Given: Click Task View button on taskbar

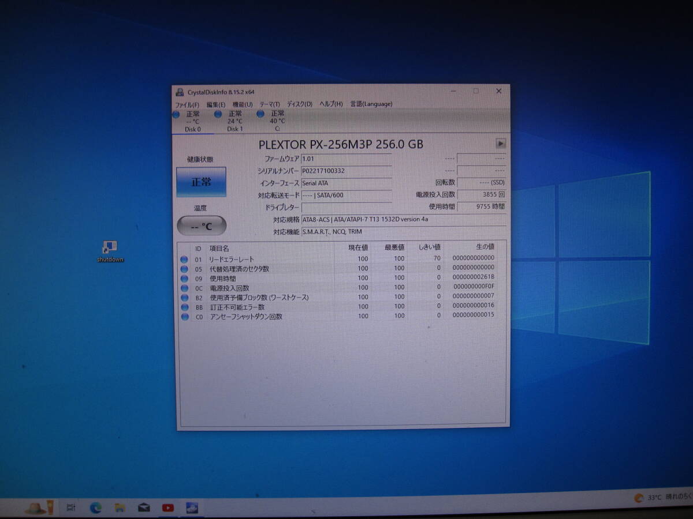Looking at the screenshot, I should [x=71, y=507].
